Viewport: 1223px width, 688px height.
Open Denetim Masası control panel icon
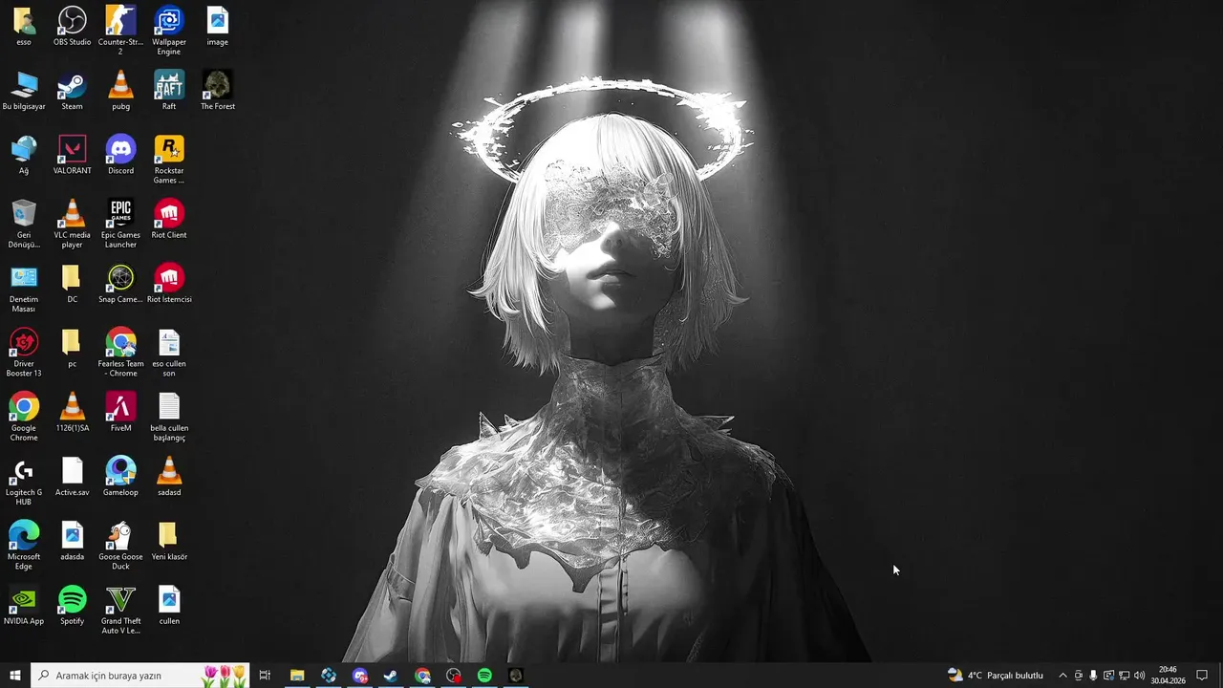(24, 287)
